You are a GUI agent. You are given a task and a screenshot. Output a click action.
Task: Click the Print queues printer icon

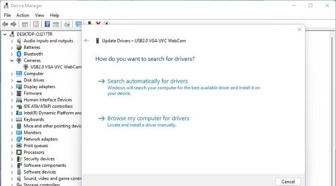pyautogui.click(x=19, y=146)
